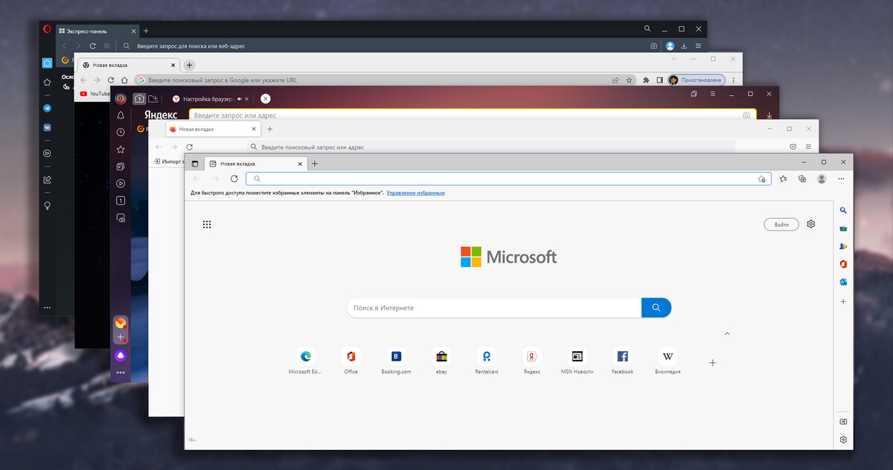The width and height of the screenshot is (893, 470).
Task: Collapse quick links with chevron arrow
Action: (x=727, y=333)
